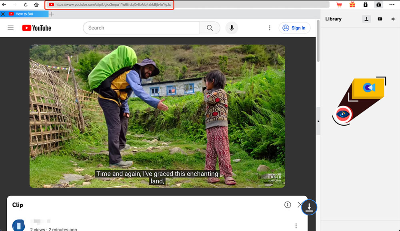Image resolution: width=400 pixels, height=231 pixels.
Task: Open a new tab with the plus button
Action: point(52,14)
